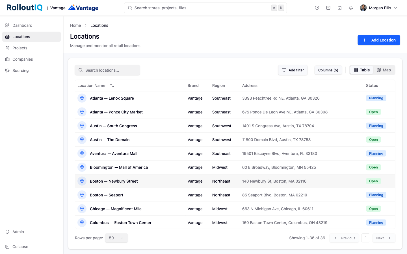Go to Next page

click(384, 238)
